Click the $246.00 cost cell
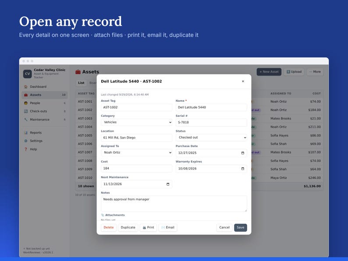This screenshot has width=348, height=261. (314, 178)
